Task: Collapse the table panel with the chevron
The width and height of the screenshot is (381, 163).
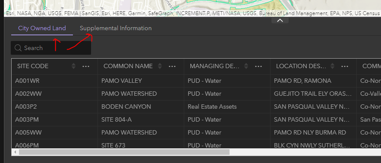Action: tap(280, 21)
